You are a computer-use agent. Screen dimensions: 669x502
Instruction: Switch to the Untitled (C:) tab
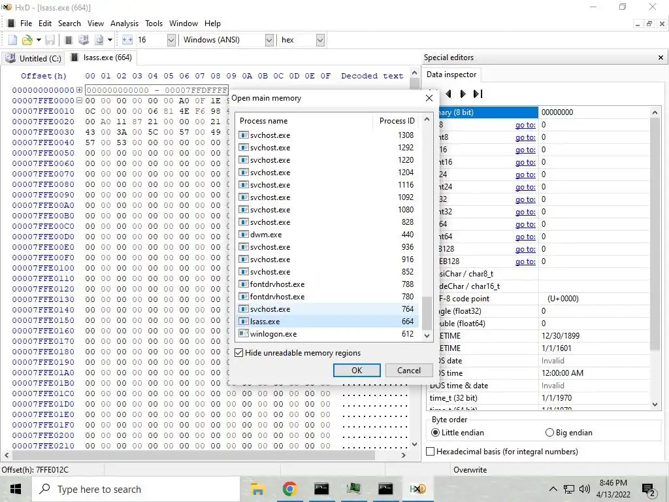pyautogui.click(x=33, y=58)
